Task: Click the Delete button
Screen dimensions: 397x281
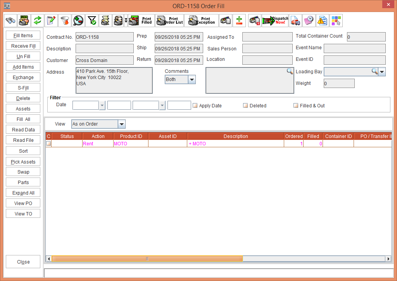Action: tap(23, 98)
